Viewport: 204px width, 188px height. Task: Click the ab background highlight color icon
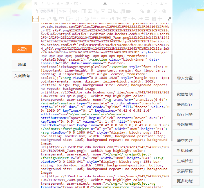[76, 4]
